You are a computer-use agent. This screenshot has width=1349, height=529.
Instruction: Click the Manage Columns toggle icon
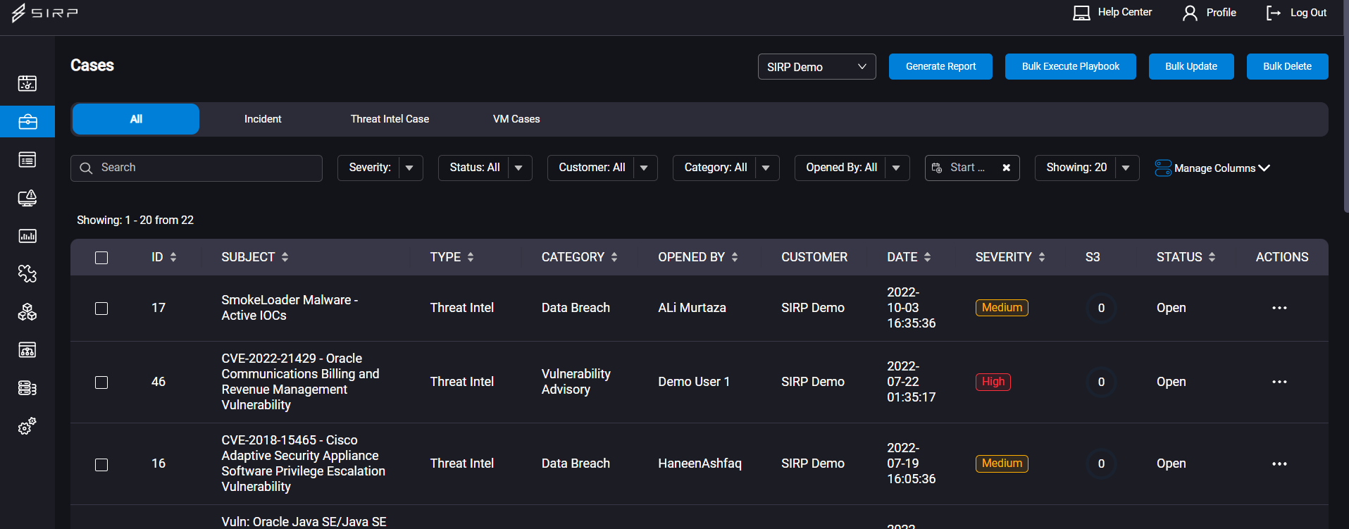pyautogui.click(x=1163, y=168)
